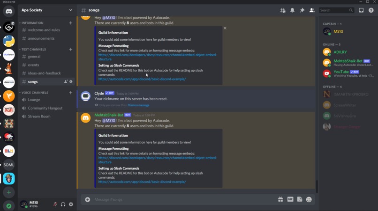Click Dismiss message link under Clyde

pos(138,105)
